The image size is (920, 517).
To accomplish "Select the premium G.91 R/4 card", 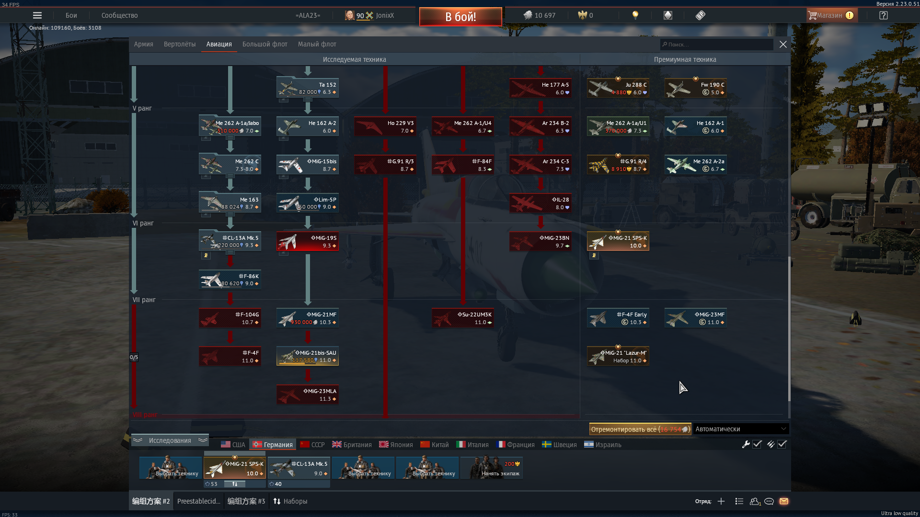I will [618, 165].
